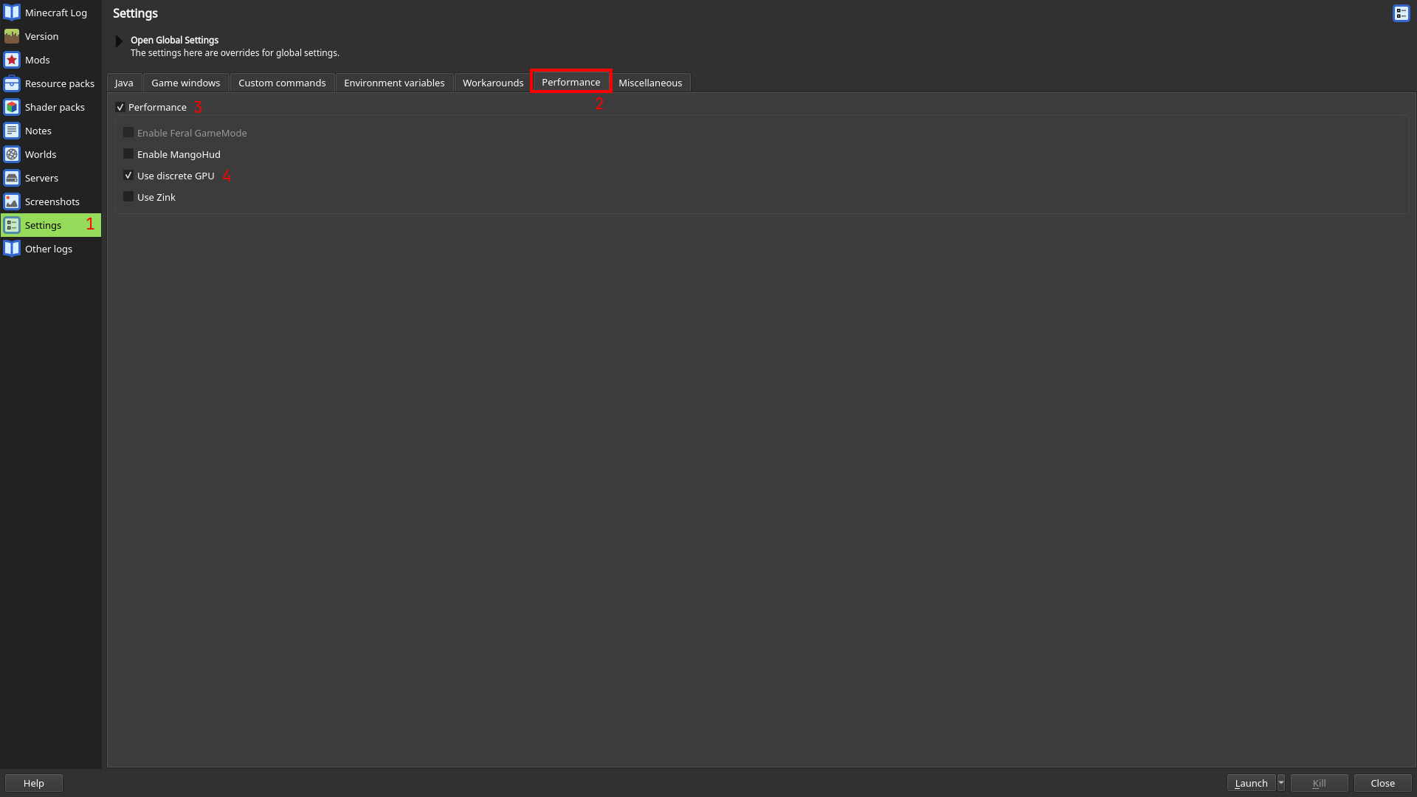
Task: Open the Mods page icon
Action: coord(12,59)
